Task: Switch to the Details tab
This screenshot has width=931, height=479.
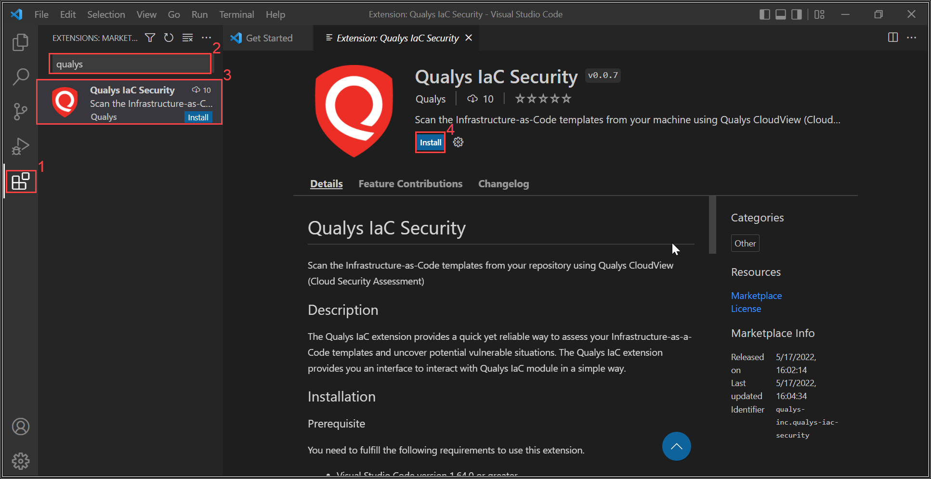Action: click(x=327, y=184)
